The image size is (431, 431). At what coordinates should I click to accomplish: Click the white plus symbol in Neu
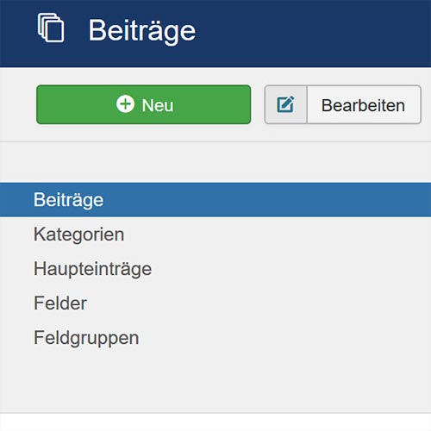pos(125,103)
